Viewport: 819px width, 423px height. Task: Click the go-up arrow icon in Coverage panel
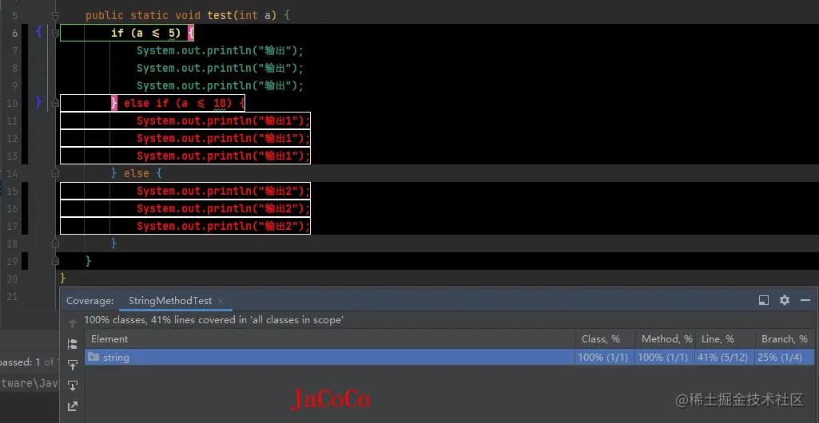tap(73, 324)
